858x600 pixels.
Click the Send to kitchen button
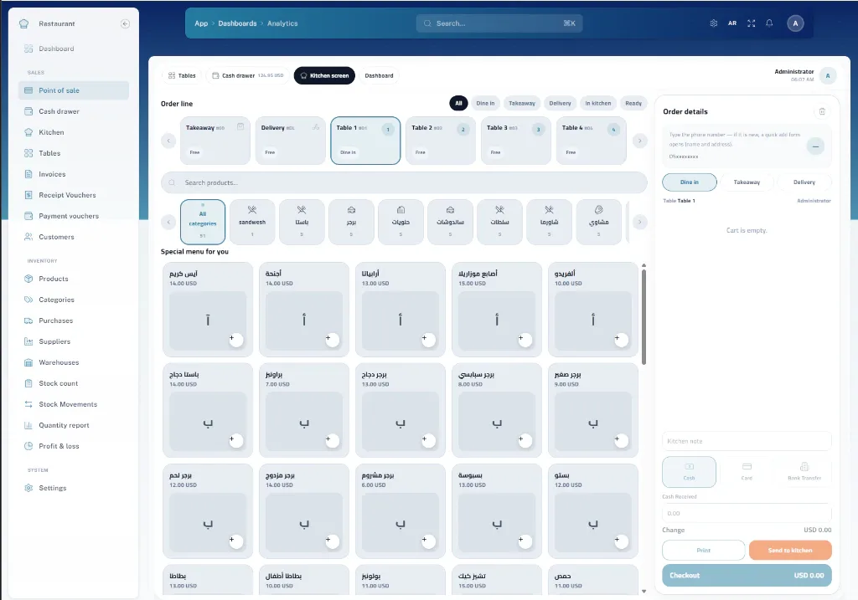coord(790,551)
